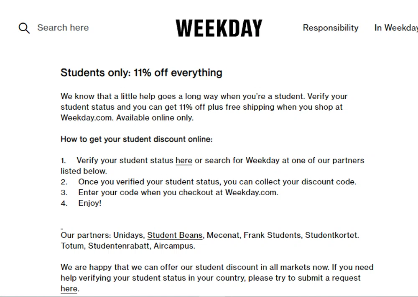
Task: Select the magnifying glass to start searching
Action: click(24, 28)
